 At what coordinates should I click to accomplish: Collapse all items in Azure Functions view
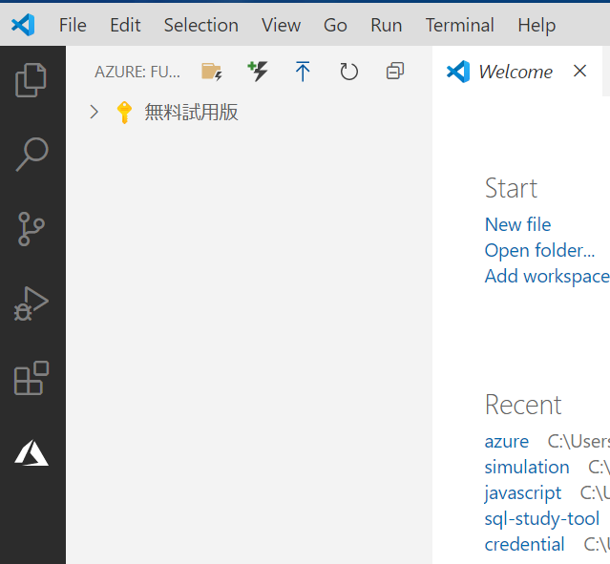(395, 72)
